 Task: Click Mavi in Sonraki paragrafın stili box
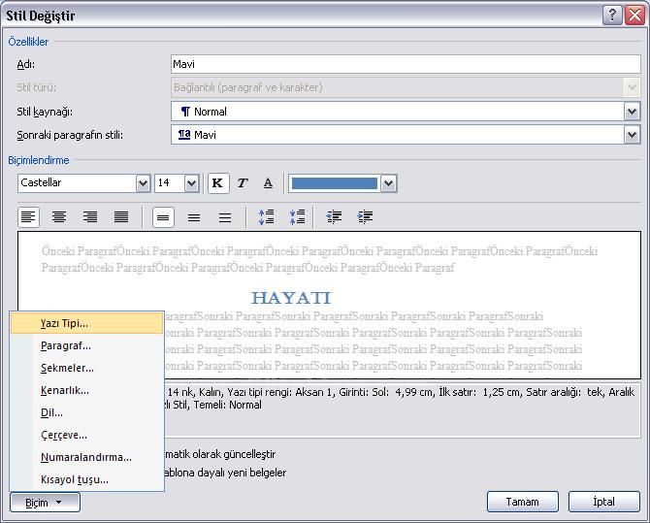click(x=205, y=135)
